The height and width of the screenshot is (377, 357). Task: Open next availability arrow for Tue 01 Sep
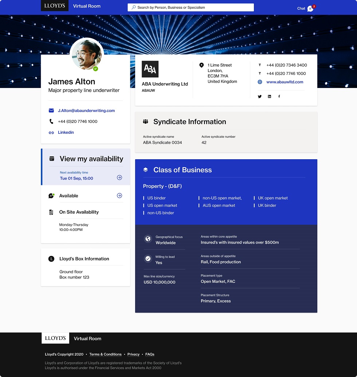point(119,177)
